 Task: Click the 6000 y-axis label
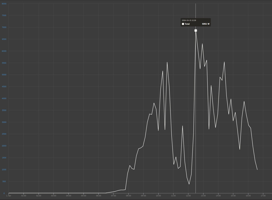coord(4,51)
